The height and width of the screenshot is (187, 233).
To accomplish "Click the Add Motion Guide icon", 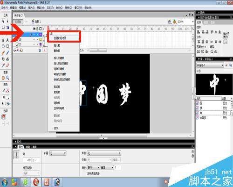I will [18, 50].
